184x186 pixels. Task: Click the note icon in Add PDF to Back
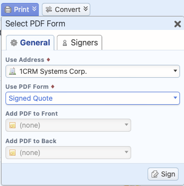[x=12, y=153]
